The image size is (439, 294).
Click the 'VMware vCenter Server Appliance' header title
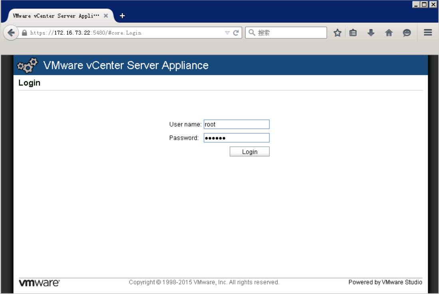point(126,66)
